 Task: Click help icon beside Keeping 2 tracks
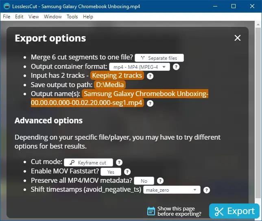[x=150, y=76]
